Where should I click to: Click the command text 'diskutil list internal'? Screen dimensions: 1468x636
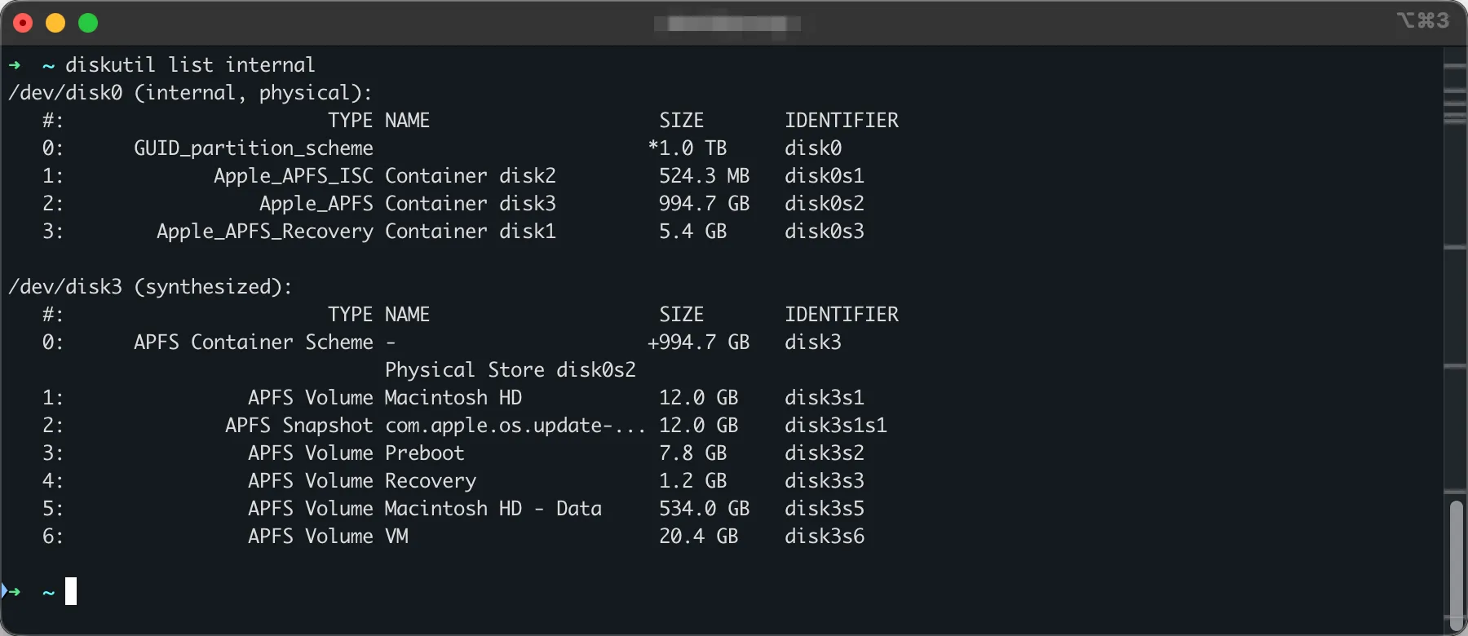click(x=190, y=65)
